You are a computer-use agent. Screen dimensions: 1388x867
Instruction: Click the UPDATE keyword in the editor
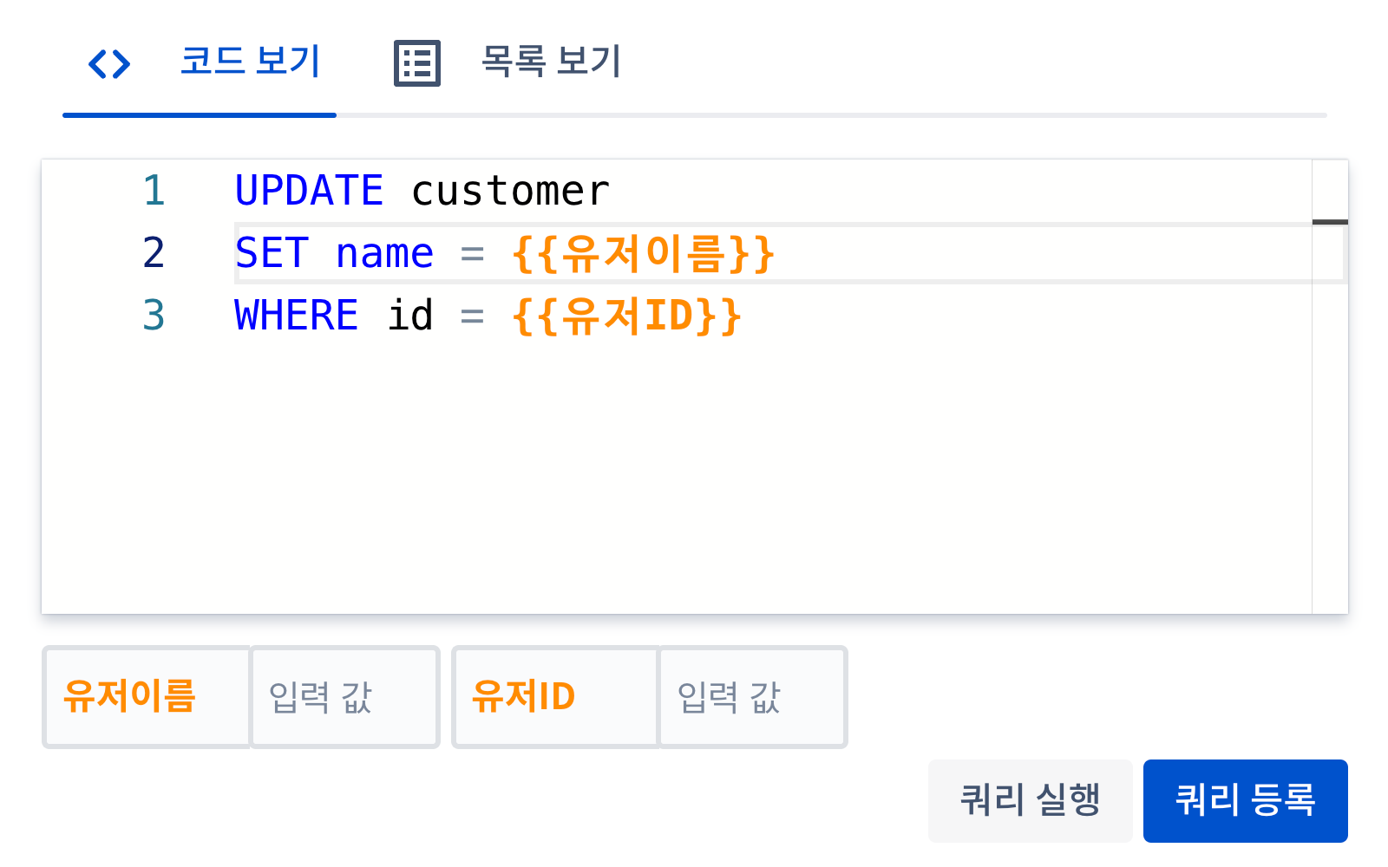[x=309, y=191]
